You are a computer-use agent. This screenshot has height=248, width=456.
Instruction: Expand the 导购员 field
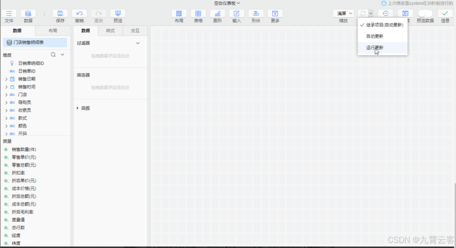6,102
